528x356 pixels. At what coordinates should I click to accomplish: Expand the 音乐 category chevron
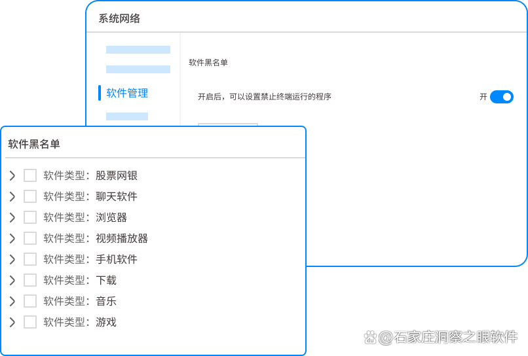coord(12,301)
